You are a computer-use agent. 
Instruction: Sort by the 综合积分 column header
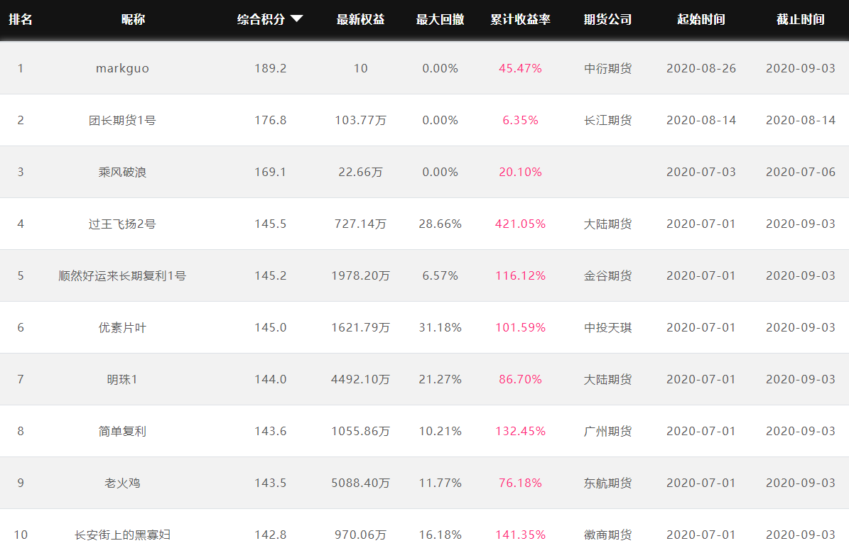[261, 19]
